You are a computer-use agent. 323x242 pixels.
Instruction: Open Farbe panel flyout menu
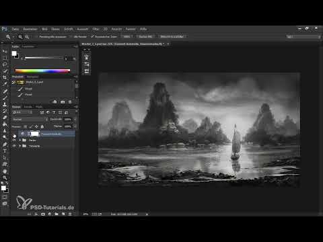point(75,46)
